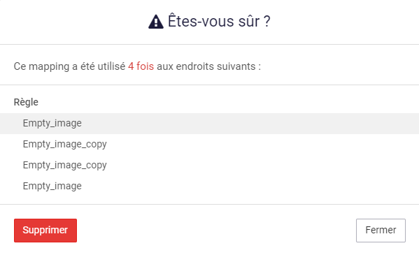Image resolution: width=419 pixels, height=255 pixels.
Task: Click the alert icon beside the title
Action: pyautogui.click(x=156, y=22)
